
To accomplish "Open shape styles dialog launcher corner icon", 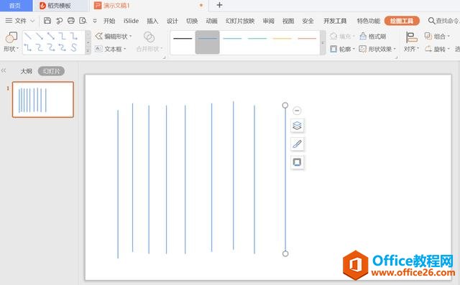I will pyautogui.click(x=396, y=57).
